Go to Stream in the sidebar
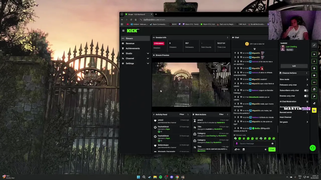The width and height of the screenshot is (321, 180). click(135, 38)
